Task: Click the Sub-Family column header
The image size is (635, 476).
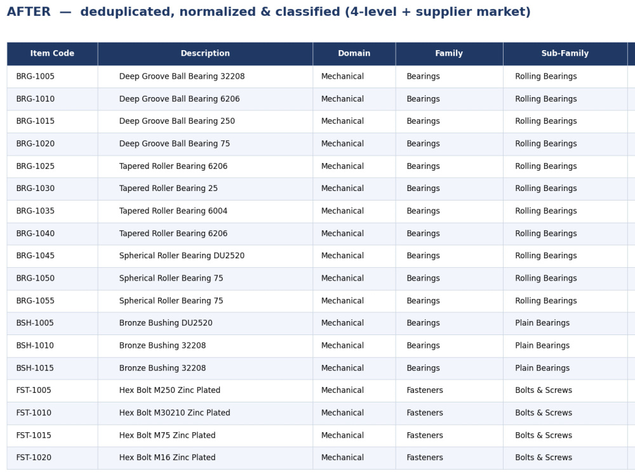Action: tap(565, 53)
